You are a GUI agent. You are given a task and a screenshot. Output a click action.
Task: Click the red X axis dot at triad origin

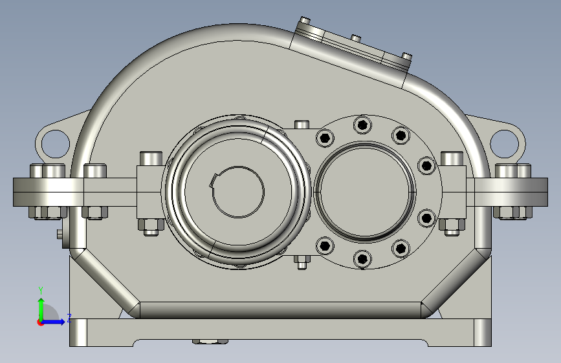[x=39, y=322]
